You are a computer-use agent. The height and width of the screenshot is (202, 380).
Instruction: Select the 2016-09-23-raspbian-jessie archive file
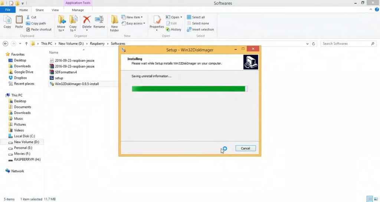[72, 66]
